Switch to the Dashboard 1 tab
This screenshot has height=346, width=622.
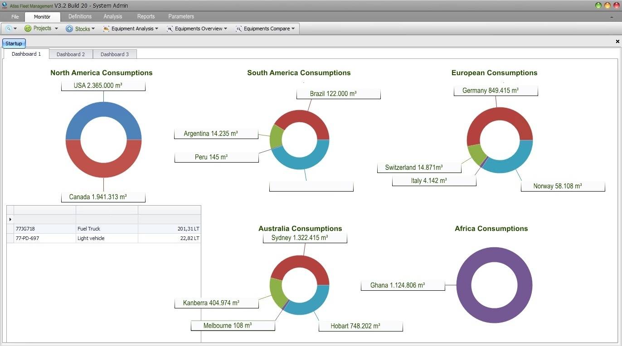tap(26, 54)
